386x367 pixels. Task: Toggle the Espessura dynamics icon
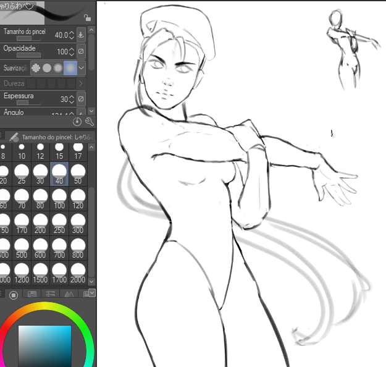(81, 99)
